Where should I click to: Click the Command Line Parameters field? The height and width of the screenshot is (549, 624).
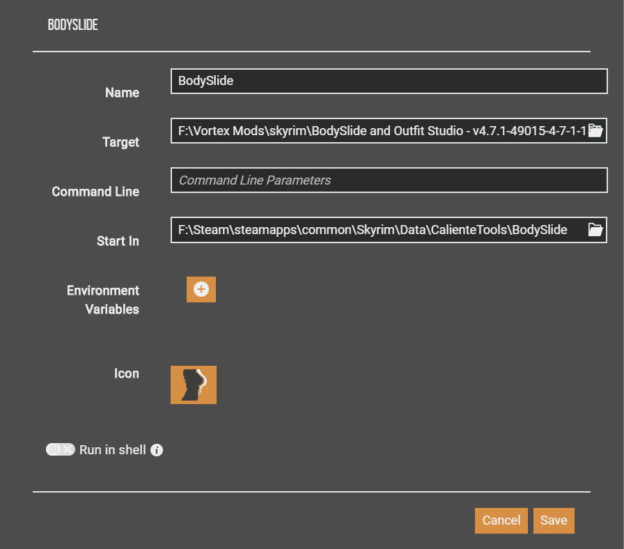pyautogui.click(x=389, y=180)
